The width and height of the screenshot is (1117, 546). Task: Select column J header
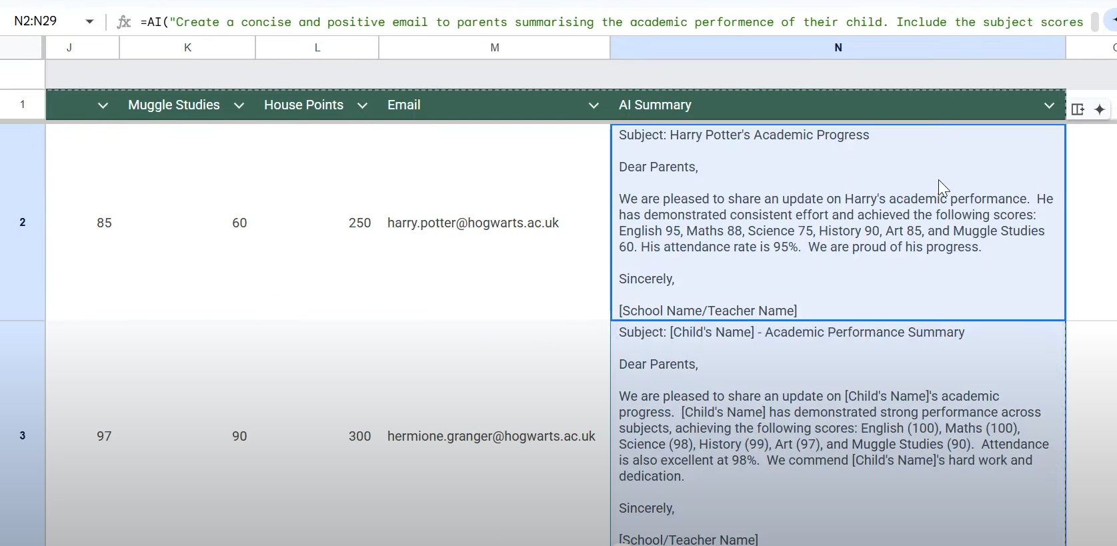pyautogui.click(x=83, y=47)
